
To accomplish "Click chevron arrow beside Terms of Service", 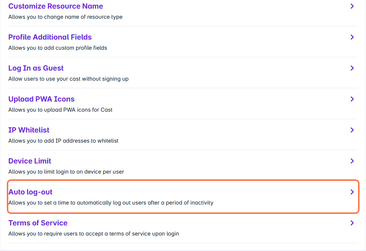I will pyautogui.click(x=352, y=223).
